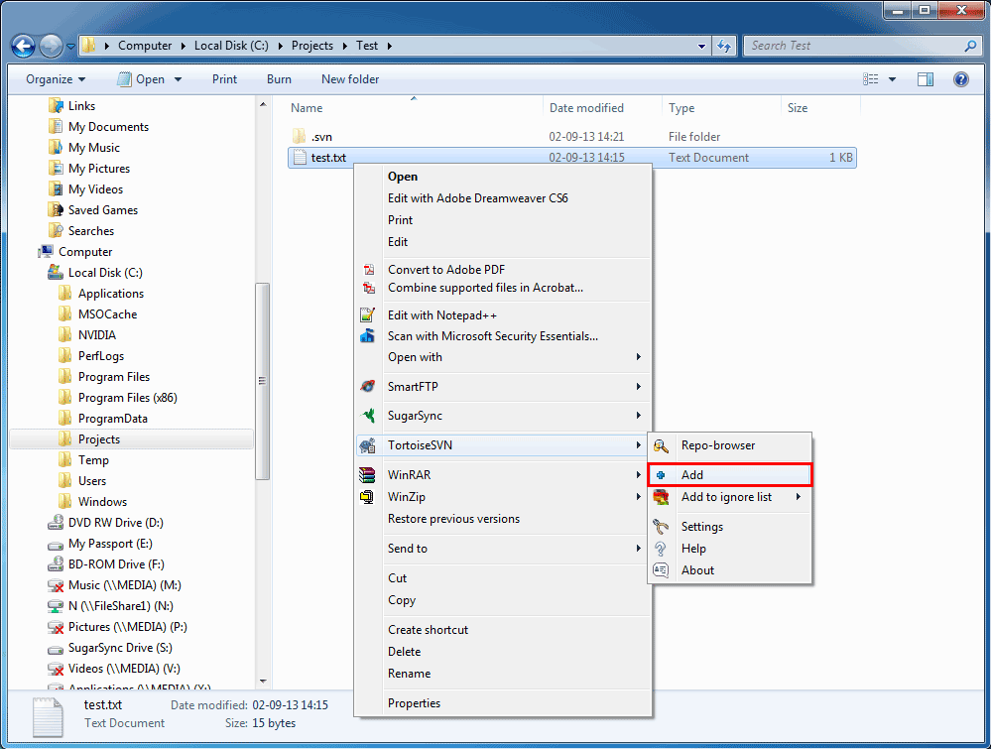991x749 pixels.
Task: Click the .svn folder icon
Action: point(299,136)
